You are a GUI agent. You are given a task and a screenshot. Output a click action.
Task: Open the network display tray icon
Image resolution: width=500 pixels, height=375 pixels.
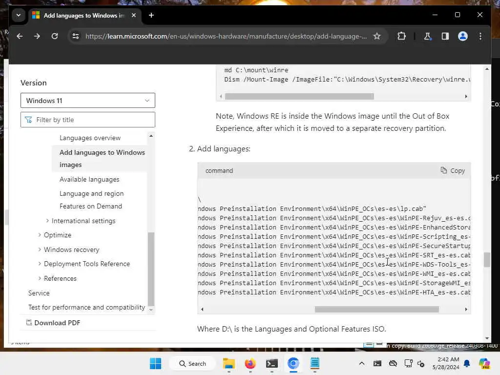(x=408, y=363)
